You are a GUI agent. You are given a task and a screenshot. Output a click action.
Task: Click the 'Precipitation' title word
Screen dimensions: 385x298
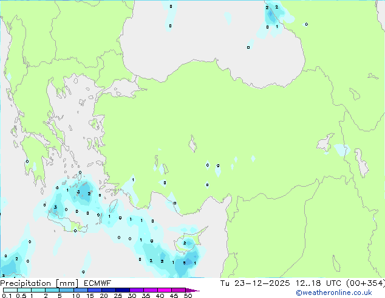pyautogui.click(x=26, y=283)
